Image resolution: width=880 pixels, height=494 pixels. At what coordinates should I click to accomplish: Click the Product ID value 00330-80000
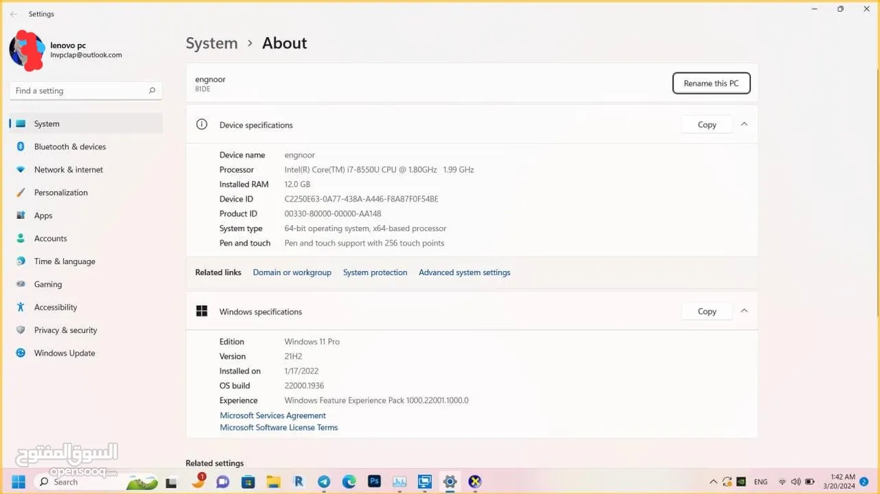click(x=332, y=213)
